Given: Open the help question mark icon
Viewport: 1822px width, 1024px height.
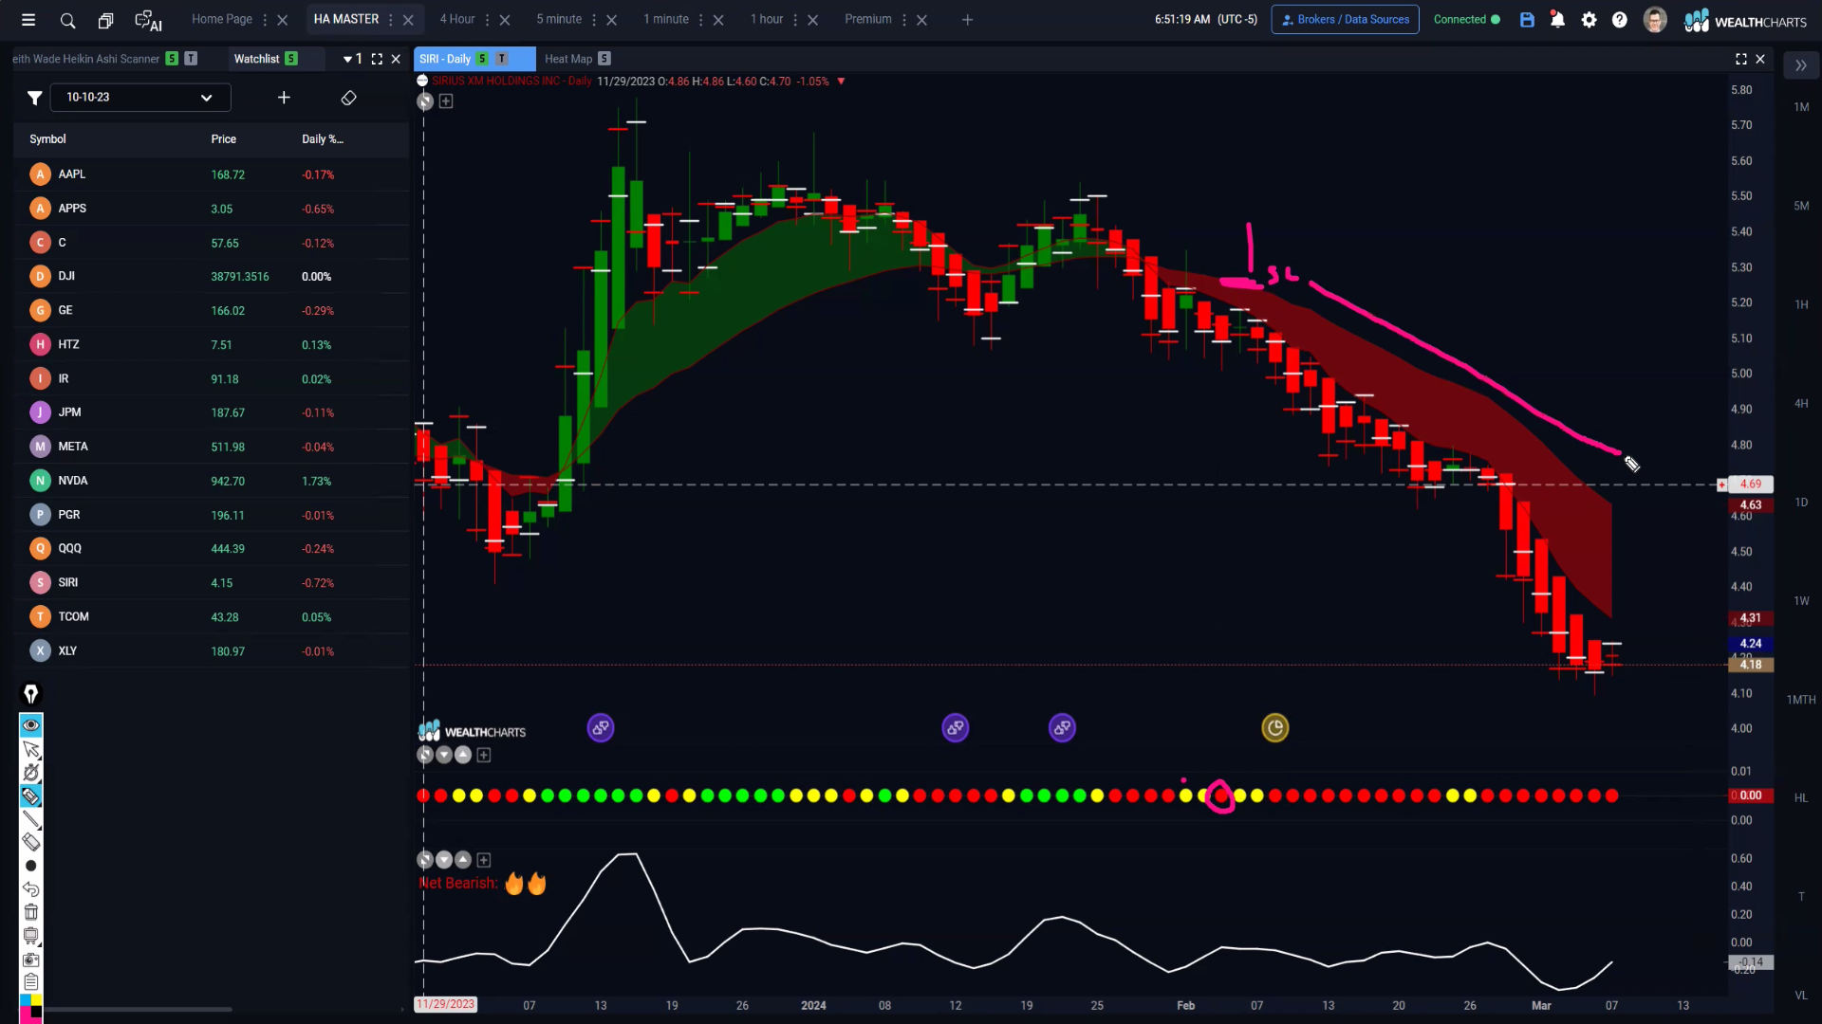Looking at the screenshot, I should pyautogui.click(x=1620, y=20).
